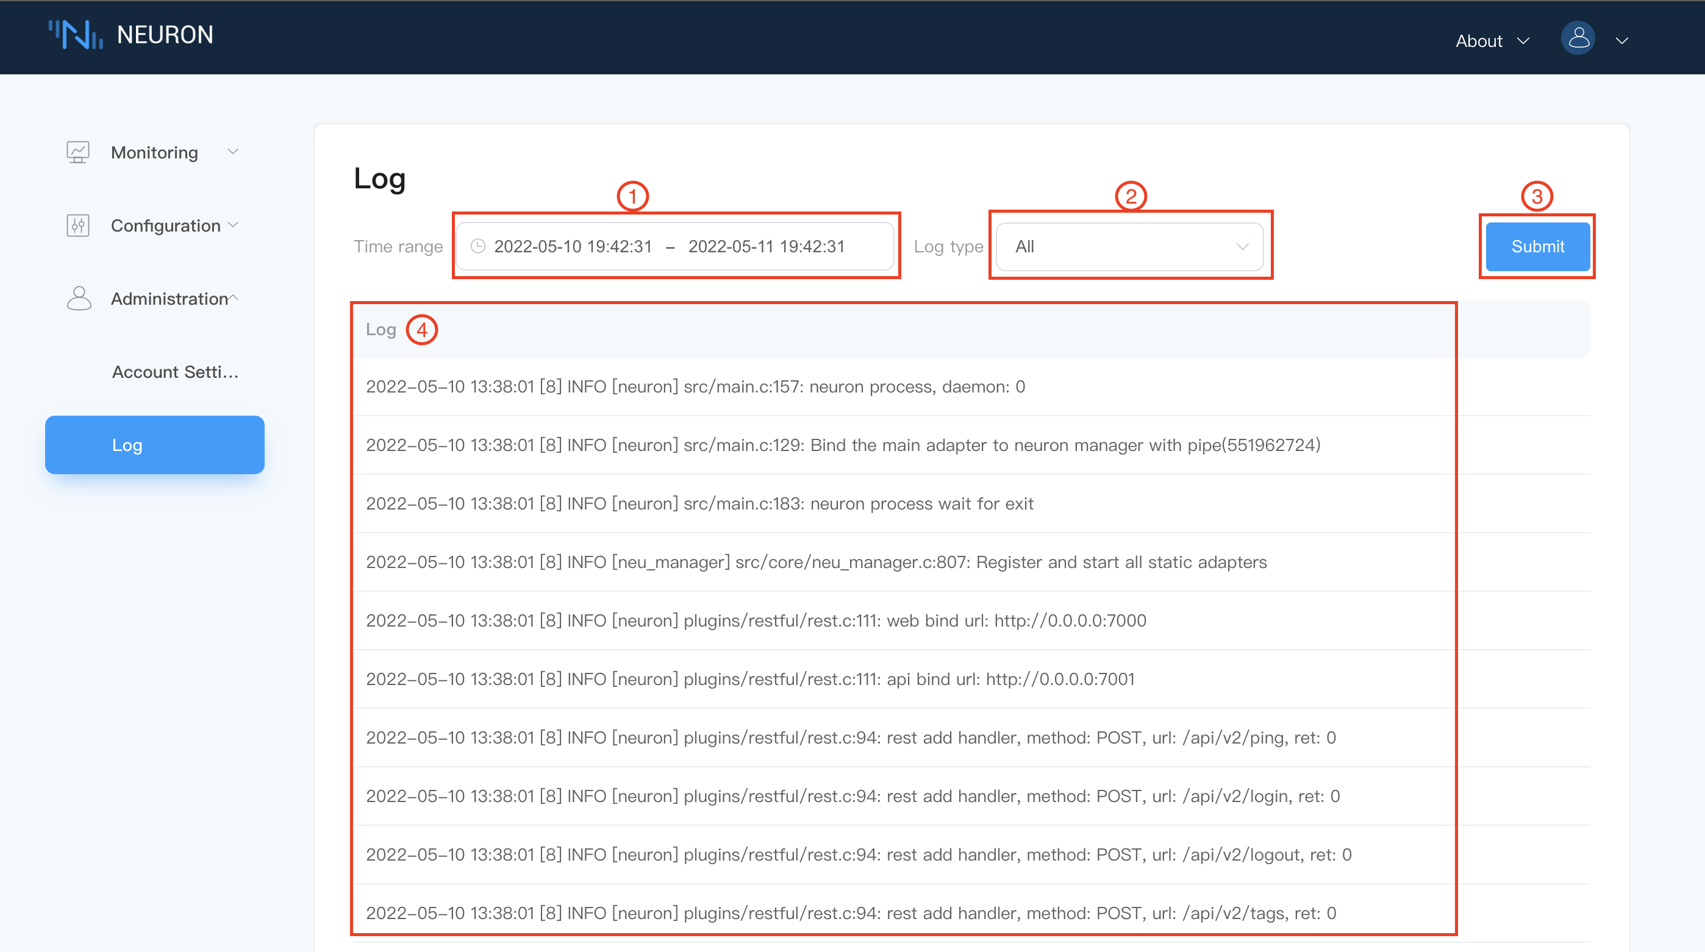Screen dimensions: 1705x952
Task: Select log row 'Register and start all static adapters'
Action: (971, 563)
